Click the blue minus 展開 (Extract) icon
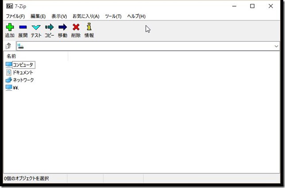 point(23,27)
